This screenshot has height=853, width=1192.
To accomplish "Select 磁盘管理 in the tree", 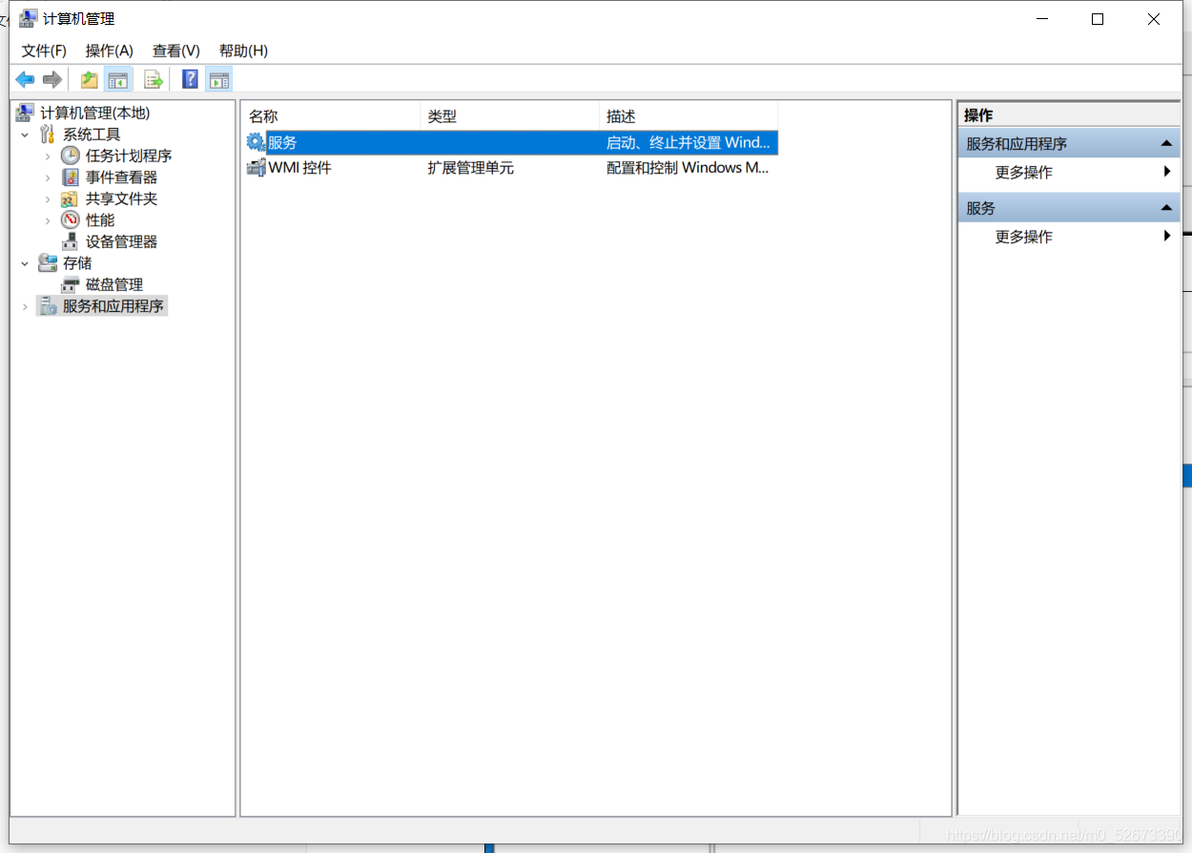I will pos(114,284).
